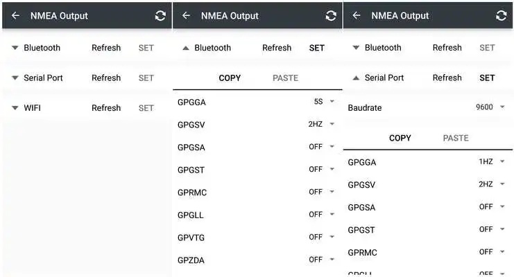Select COPY directly below Baudrate
Image resolution: width=514 pixels, height=277 pixels.
coord(400,138)
